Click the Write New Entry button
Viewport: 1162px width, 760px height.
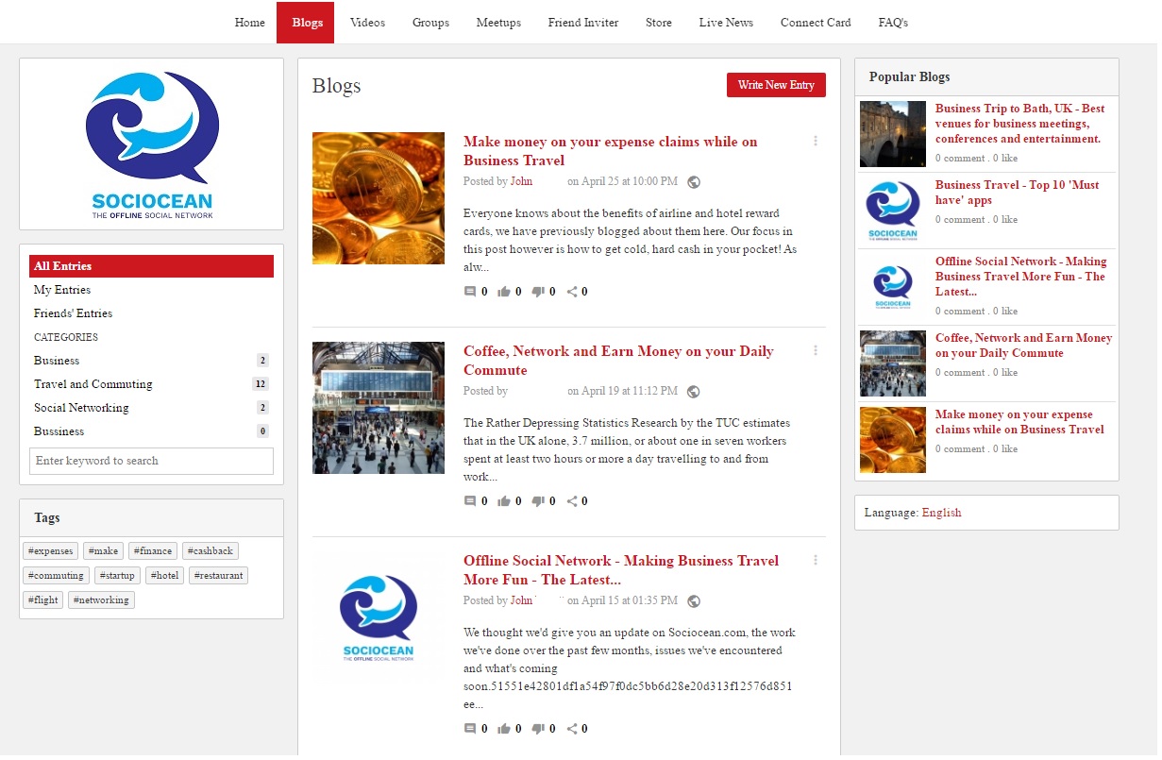(x=776, y=85)
